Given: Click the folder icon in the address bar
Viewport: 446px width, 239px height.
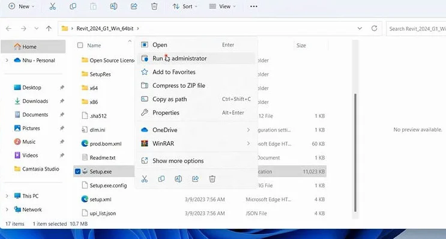Looking at the screenshot, I should [x=65, y=28].
